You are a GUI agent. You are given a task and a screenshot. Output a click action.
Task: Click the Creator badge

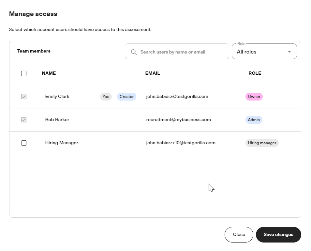(x=126, y=97)
